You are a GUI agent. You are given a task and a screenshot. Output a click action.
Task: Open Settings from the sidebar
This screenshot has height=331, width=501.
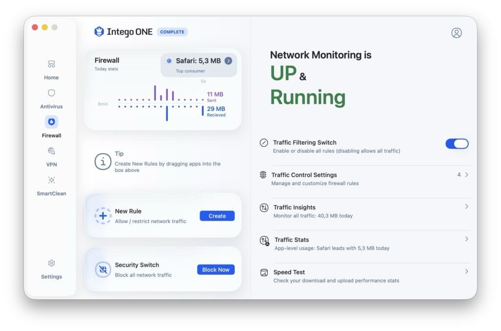point(51,268)
